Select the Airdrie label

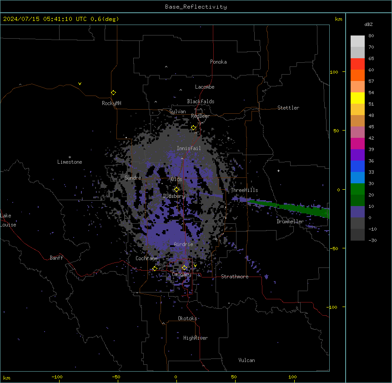pos(184,244)
